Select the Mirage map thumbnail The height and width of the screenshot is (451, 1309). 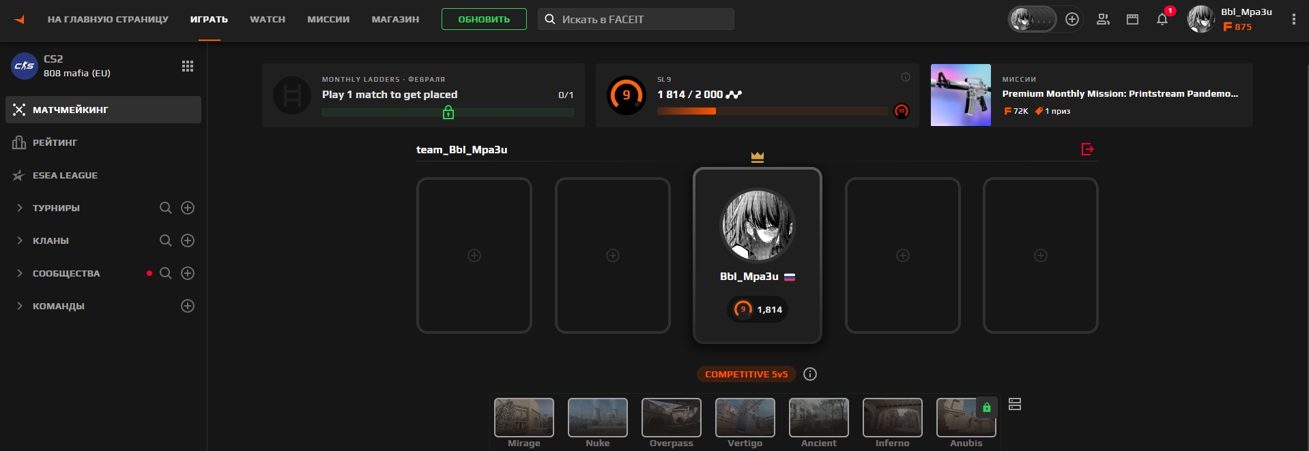click(524, 418)
